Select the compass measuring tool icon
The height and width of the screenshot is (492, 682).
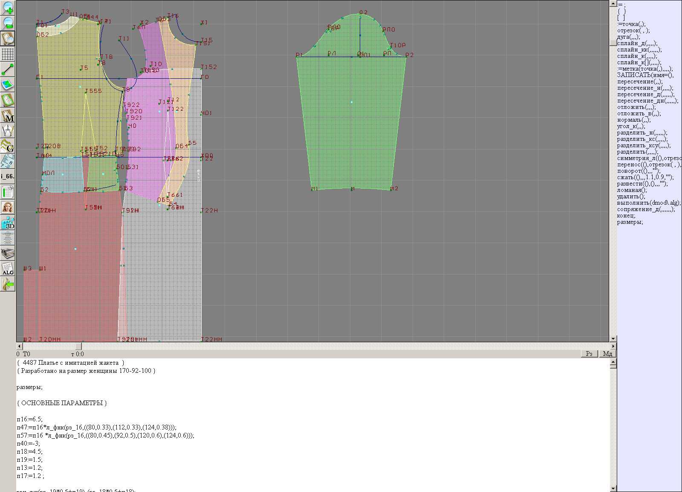click(8, 131)
